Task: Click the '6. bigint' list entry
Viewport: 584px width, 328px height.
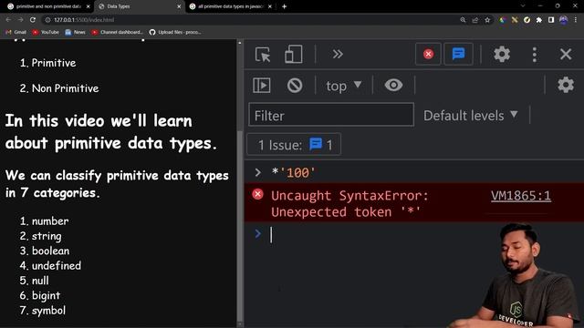Action: [x=40, y=295]
